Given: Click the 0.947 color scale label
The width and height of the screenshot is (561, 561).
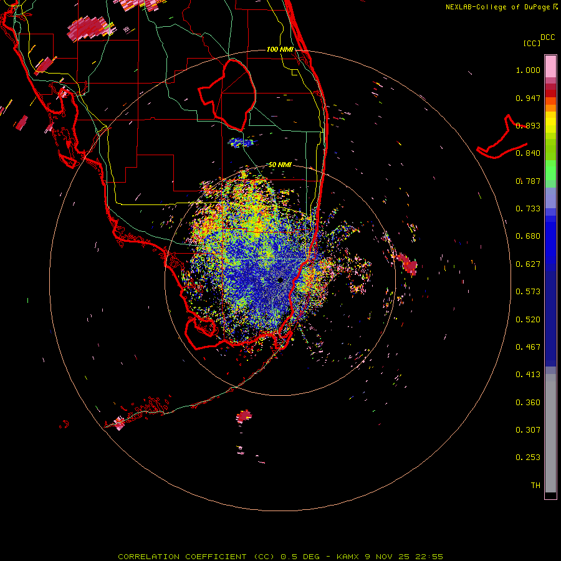Looking at the screenshot, I should (528, 98).
